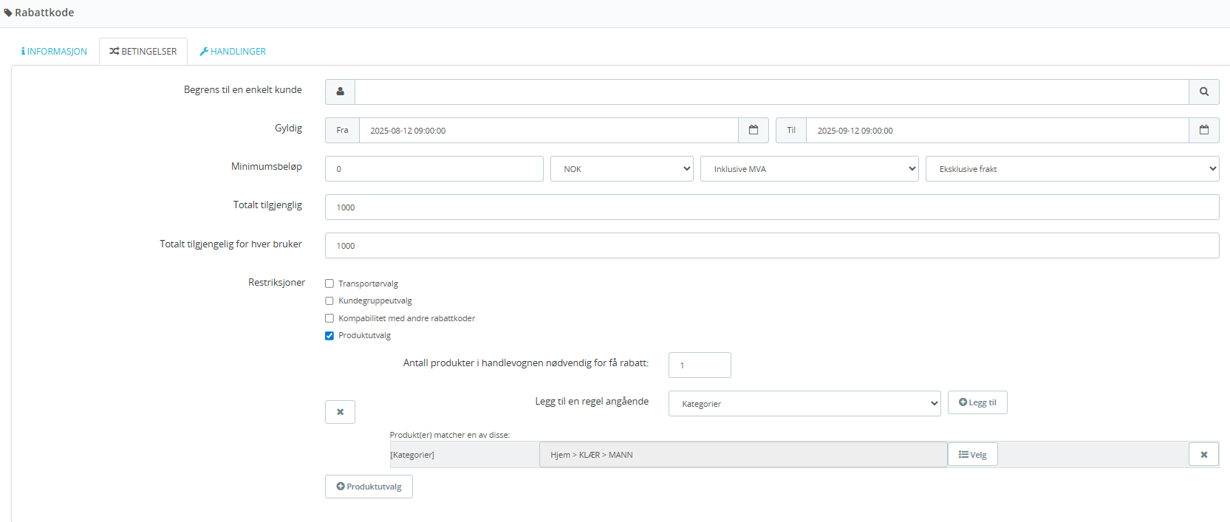Delete the product selection group X button
The height and width of the screenshot is (522, 1230).
coord(340,412)
